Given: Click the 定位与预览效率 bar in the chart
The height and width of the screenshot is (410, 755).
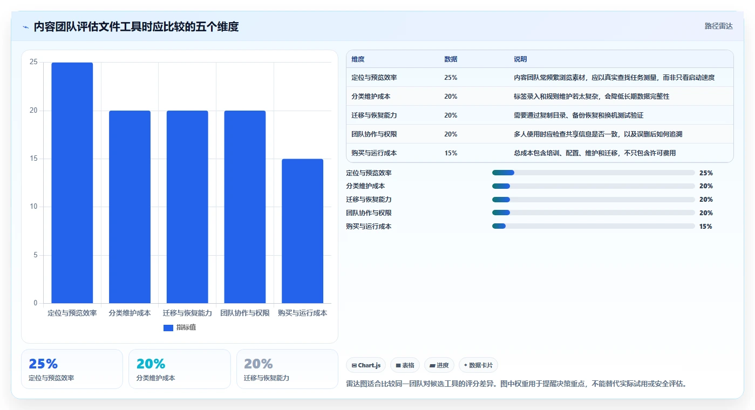Looking at the screenshot, I should 72,183.
